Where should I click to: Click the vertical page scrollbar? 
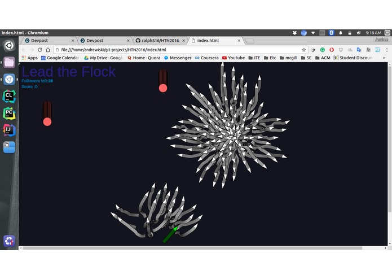(390, 139)
